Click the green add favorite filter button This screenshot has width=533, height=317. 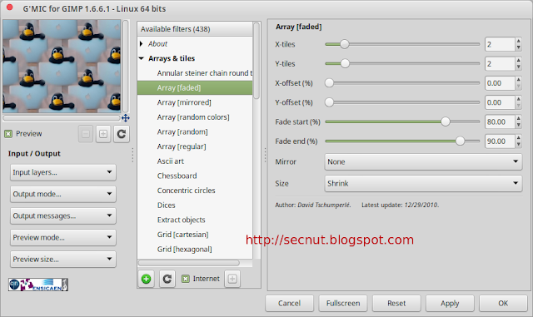147,279
